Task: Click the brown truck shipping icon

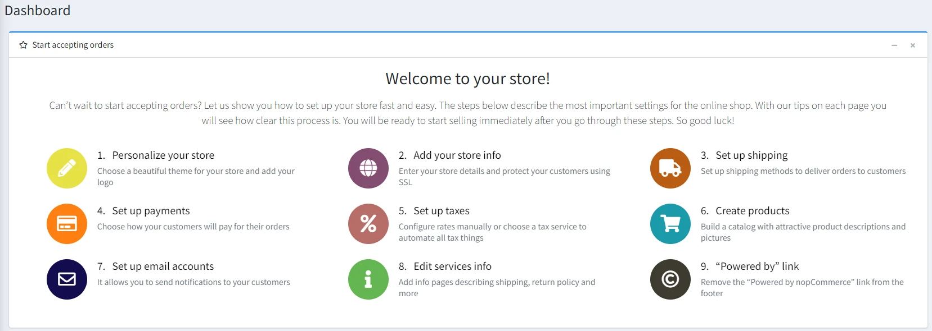Action: (x=670, y=168)
